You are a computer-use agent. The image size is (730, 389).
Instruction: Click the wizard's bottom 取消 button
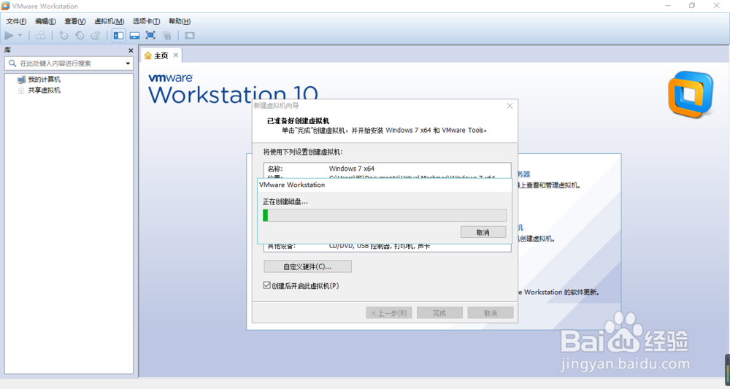pyautogui.click(x=491, y=312)
